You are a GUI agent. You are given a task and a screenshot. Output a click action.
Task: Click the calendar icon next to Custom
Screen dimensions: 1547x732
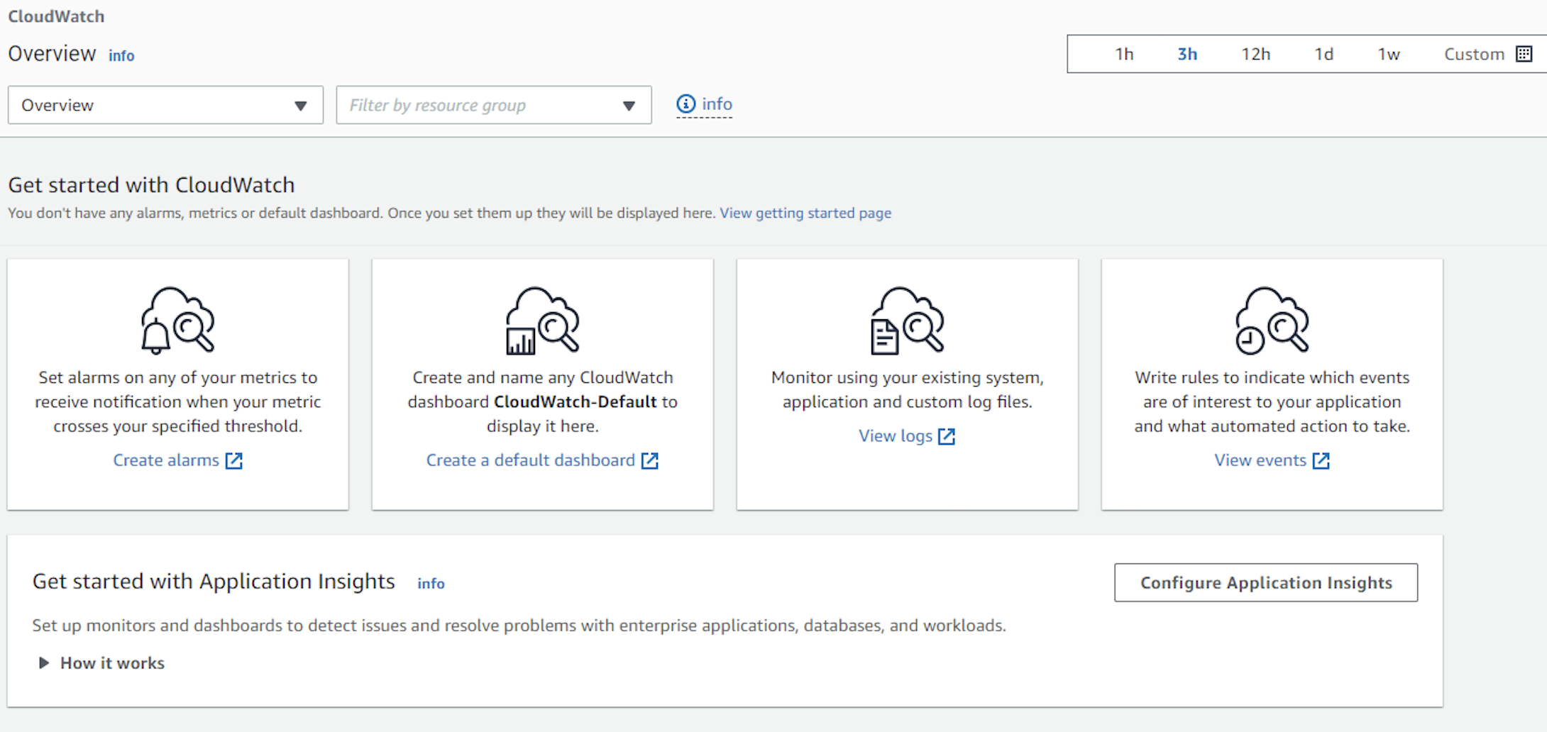(1524, 54)
